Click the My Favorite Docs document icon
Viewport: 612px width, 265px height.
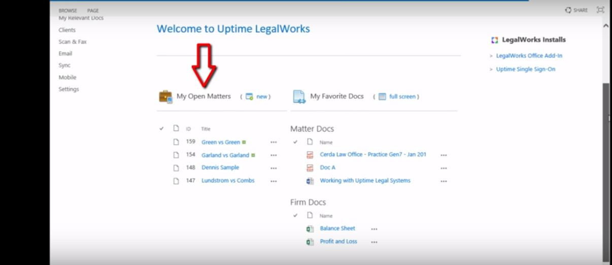pyautogui.click(x=299, y=97)
